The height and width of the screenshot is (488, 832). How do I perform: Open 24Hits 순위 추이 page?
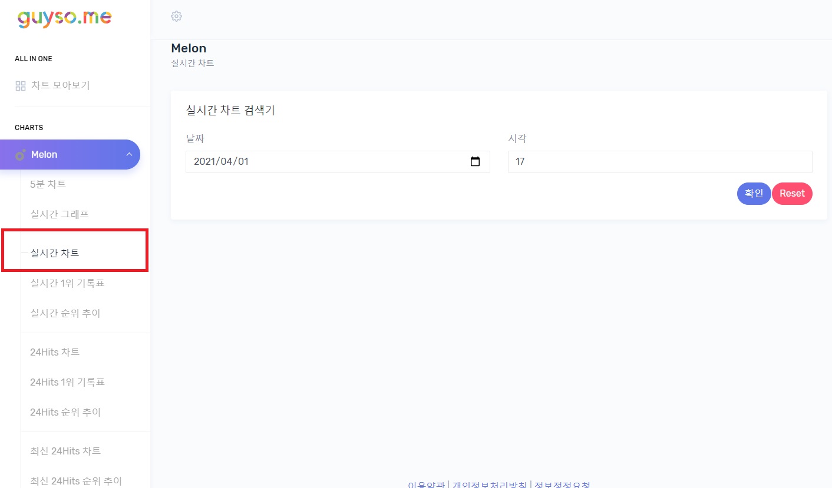point(65,412)
